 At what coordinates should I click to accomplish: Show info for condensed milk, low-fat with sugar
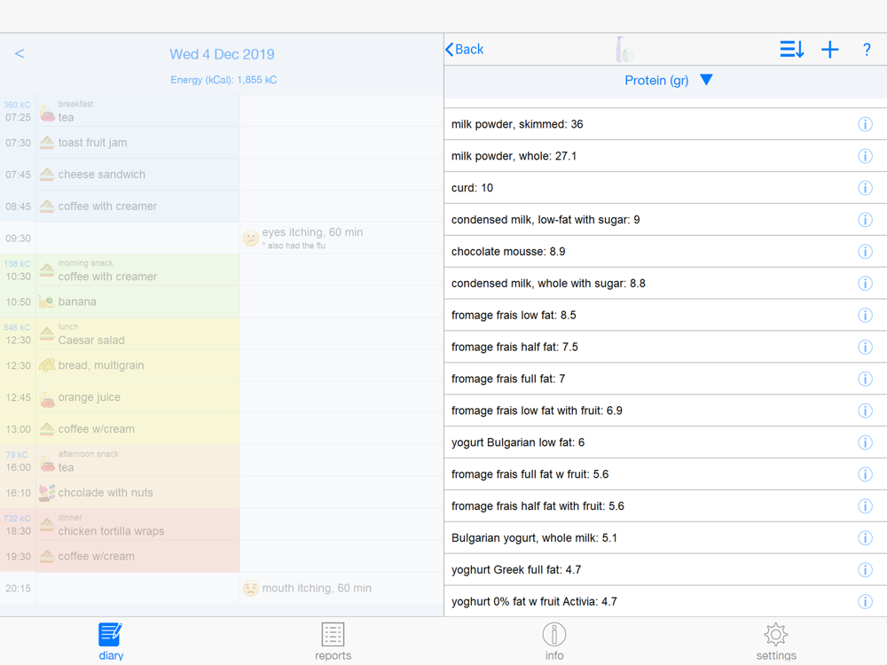(865, 219)
